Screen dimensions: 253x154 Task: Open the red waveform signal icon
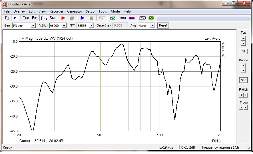(x=142, y=18)
